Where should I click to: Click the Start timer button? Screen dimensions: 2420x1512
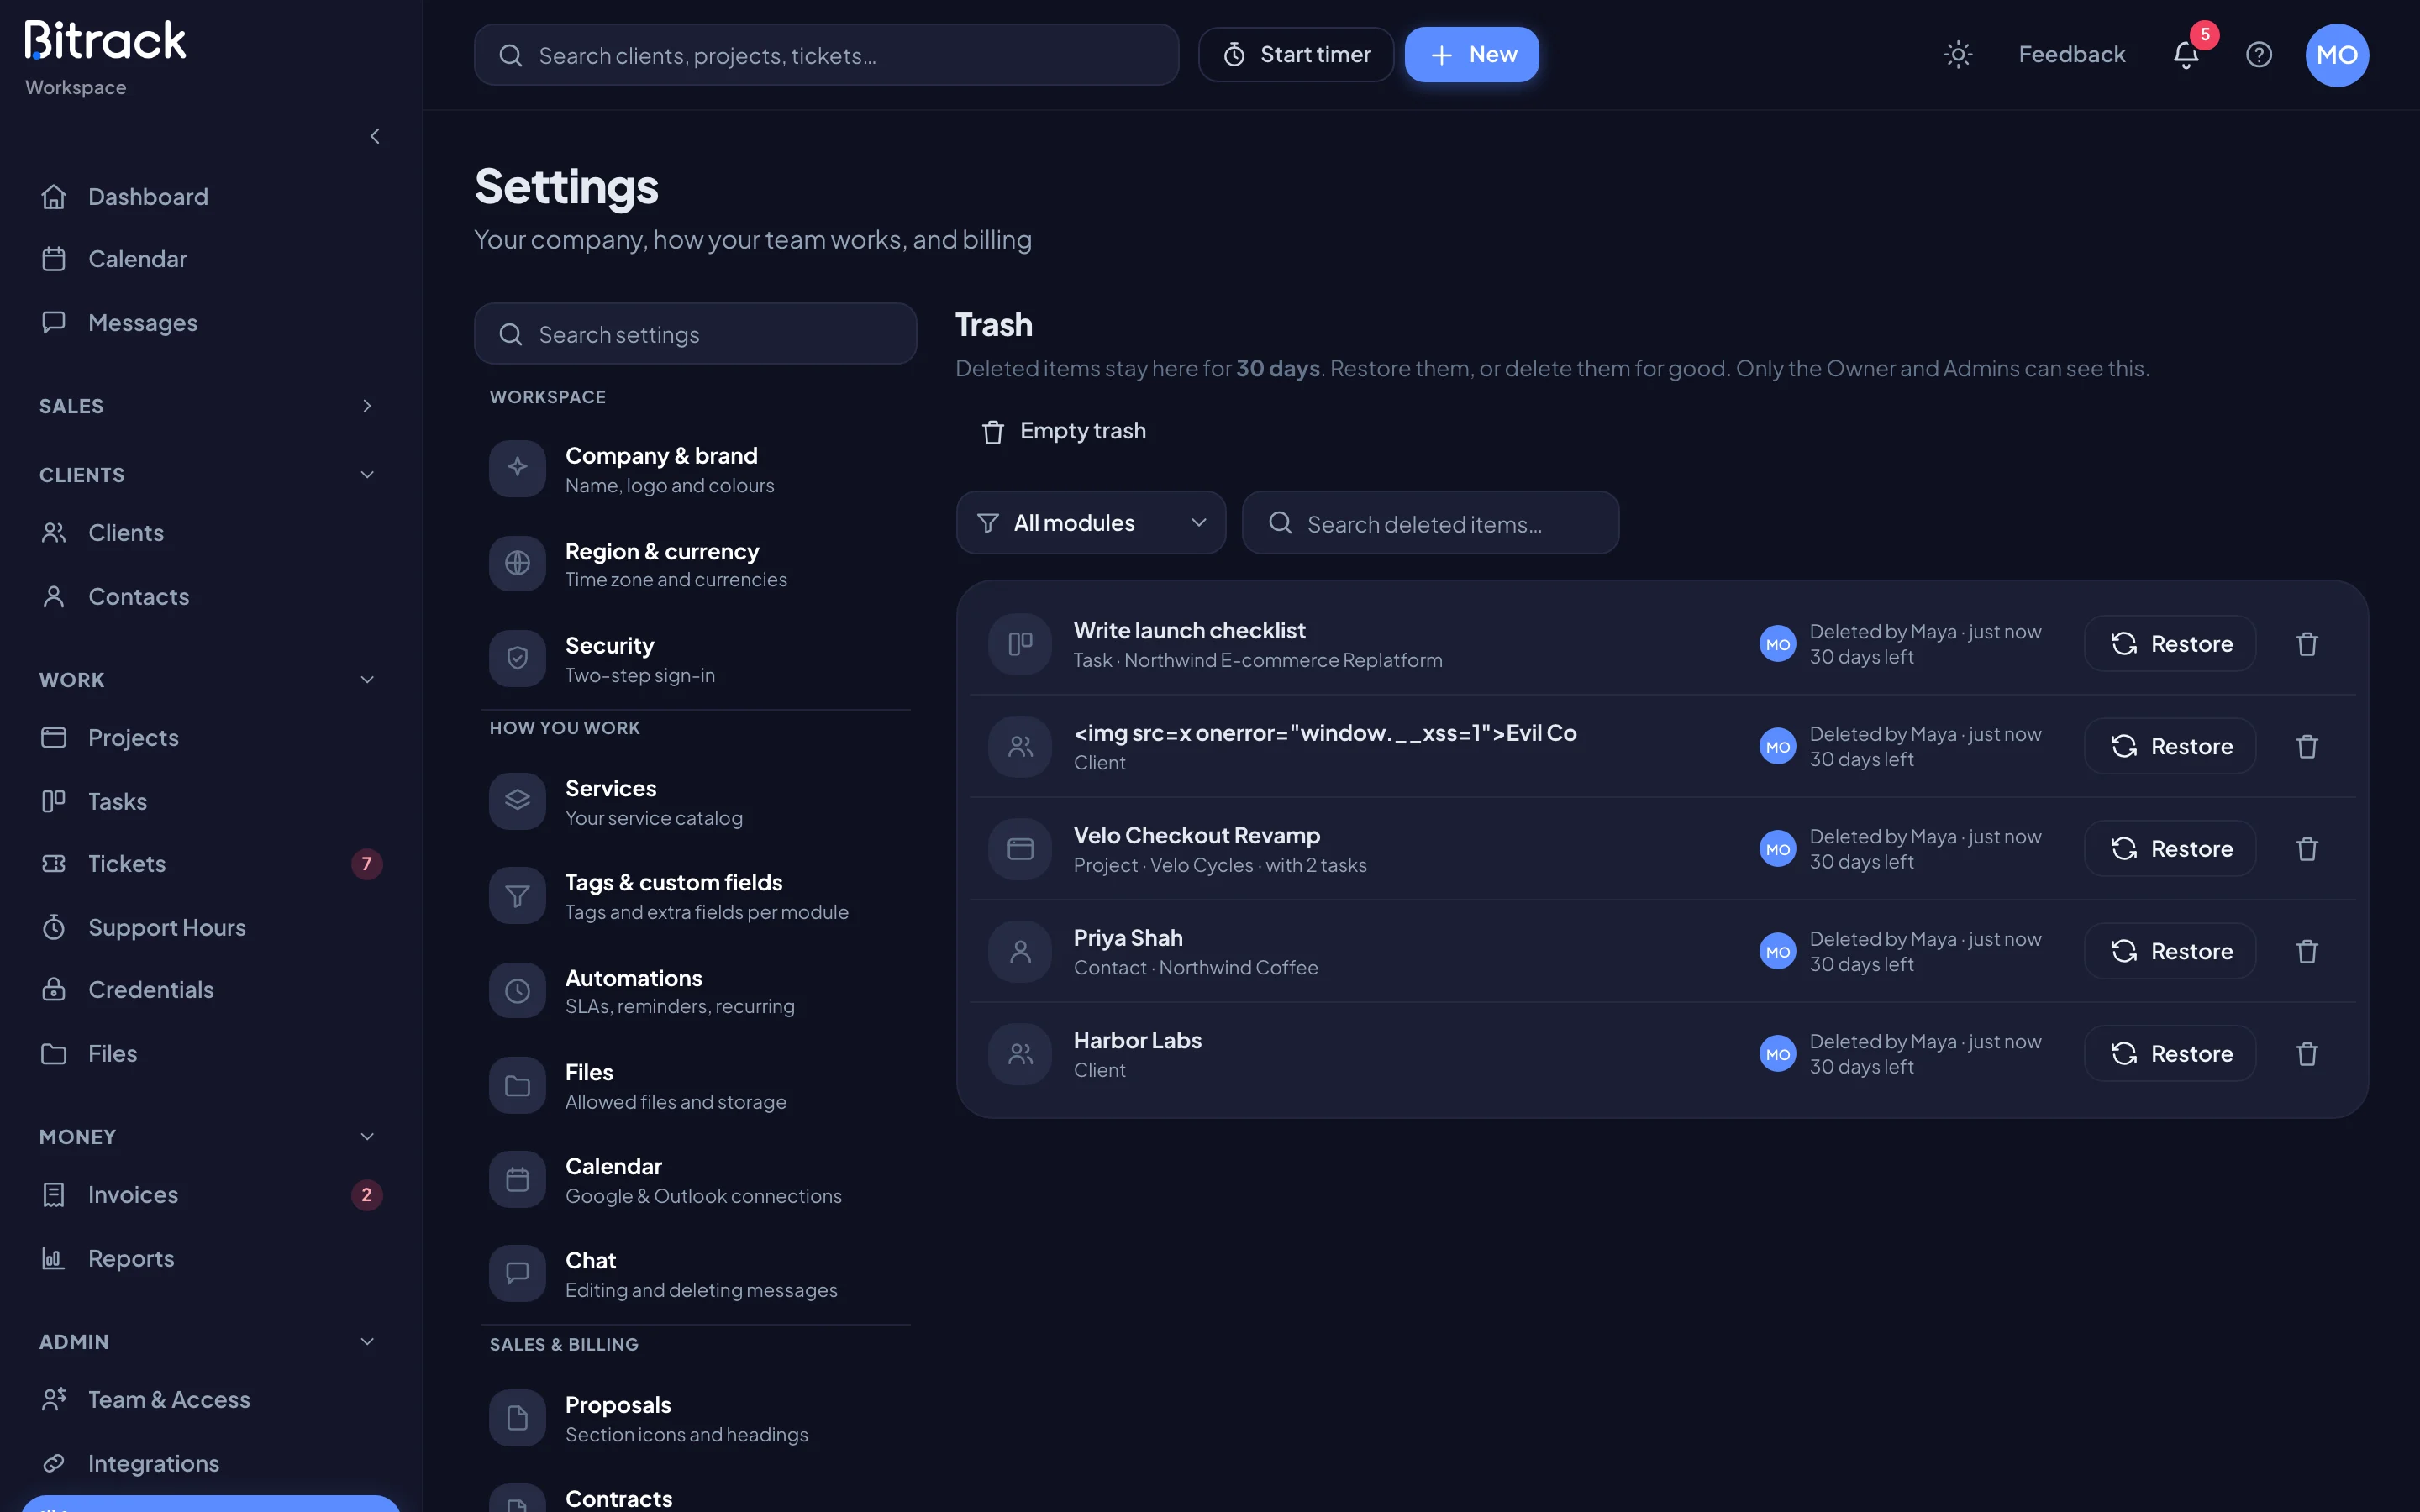[1296, 55]
